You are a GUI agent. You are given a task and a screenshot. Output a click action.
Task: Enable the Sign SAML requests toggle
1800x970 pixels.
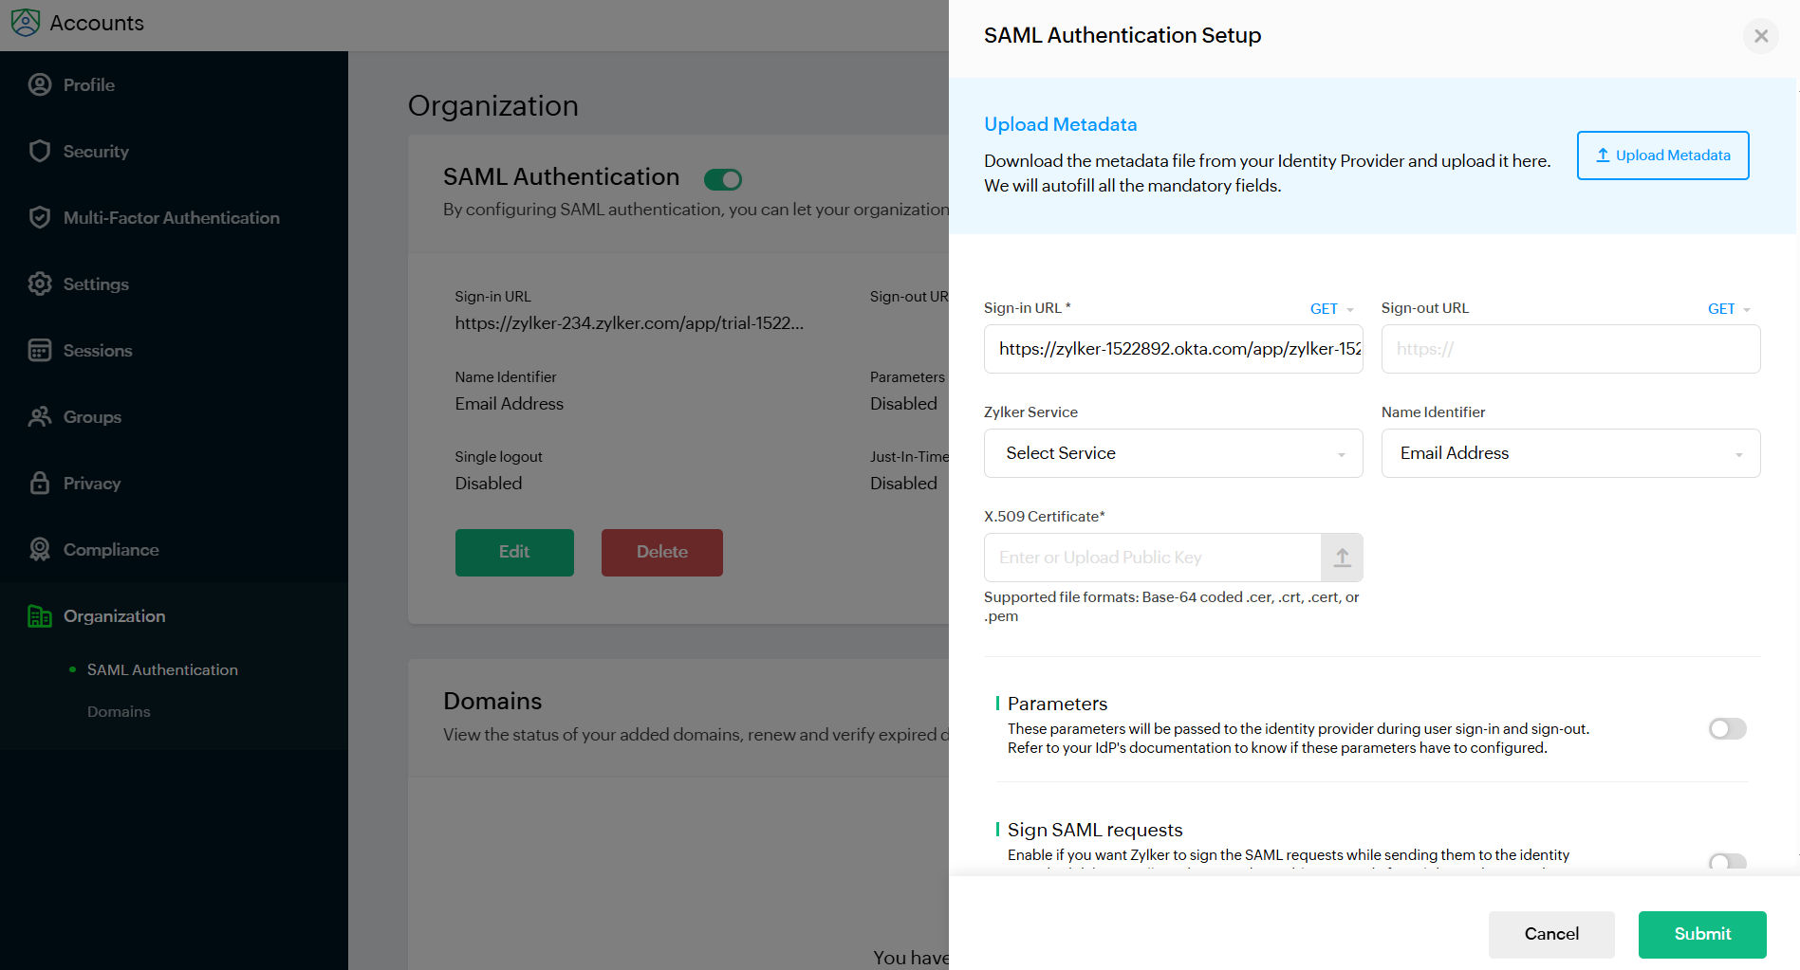[1727, 862]
